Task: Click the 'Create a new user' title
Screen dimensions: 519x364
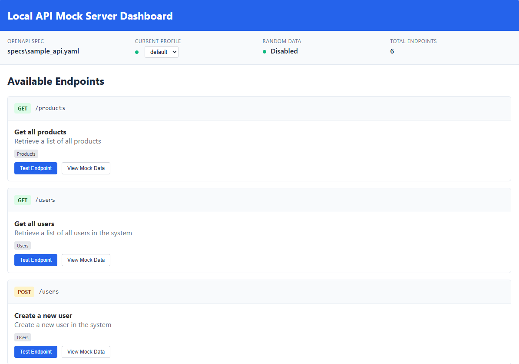Action: (x=43, y=316)
